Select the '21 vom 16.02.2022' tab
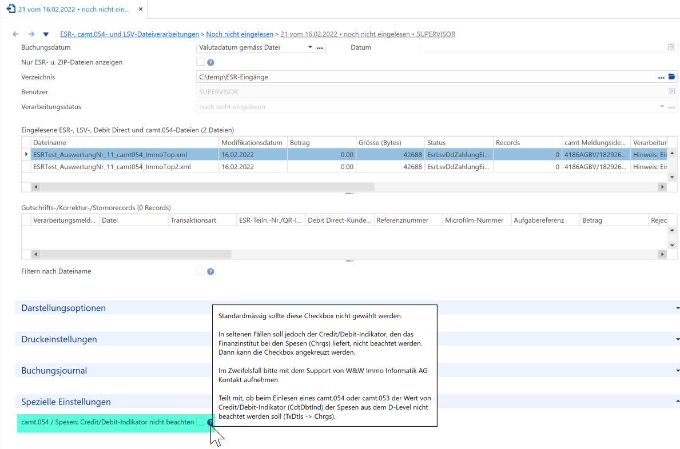This screenshot has height=449, width=680. [x=74, y=9]
